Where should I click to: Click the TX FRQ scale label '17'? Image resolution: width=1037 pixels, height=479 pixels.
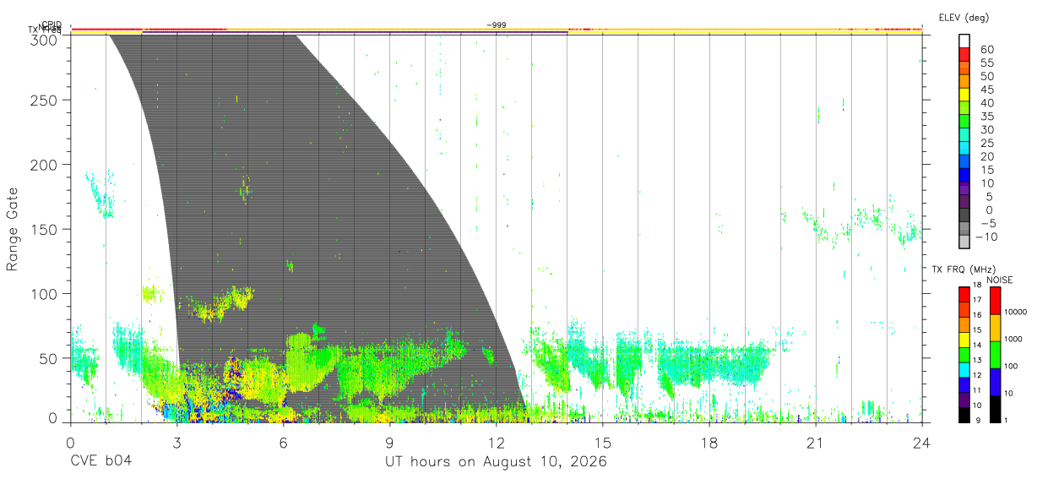(x=977, y=300)
